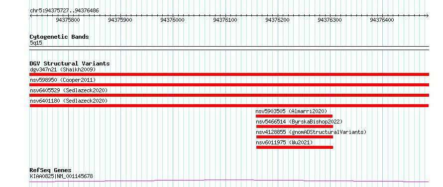Click the red bar for nsv6011975
The image size is (443, 187).
pyautogui.click(x=295, y=147)
